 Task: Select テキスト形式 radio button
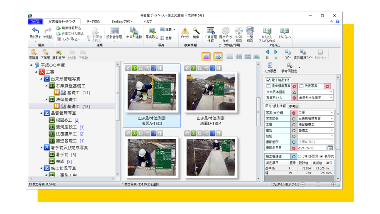tap(300, 156)
